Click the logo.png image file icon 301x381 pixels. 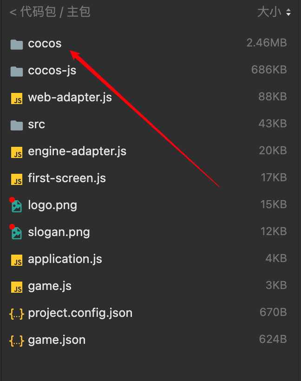[x=17, y=206]
